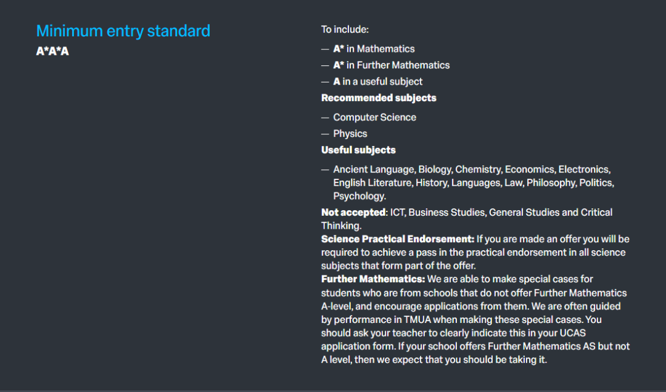The height and width of the screenshot is (392, 666).
Task: Click the bold 'Further Mathematics:' paragraph label
Action: pos(373,279)
